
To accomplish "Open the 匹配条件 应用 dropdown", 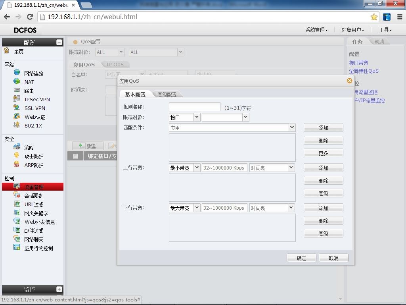I will (292, 127).
